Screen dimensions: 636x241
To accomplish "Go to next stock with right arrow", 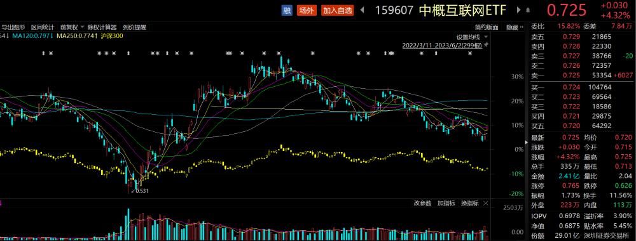I will [x=518, y=11].
